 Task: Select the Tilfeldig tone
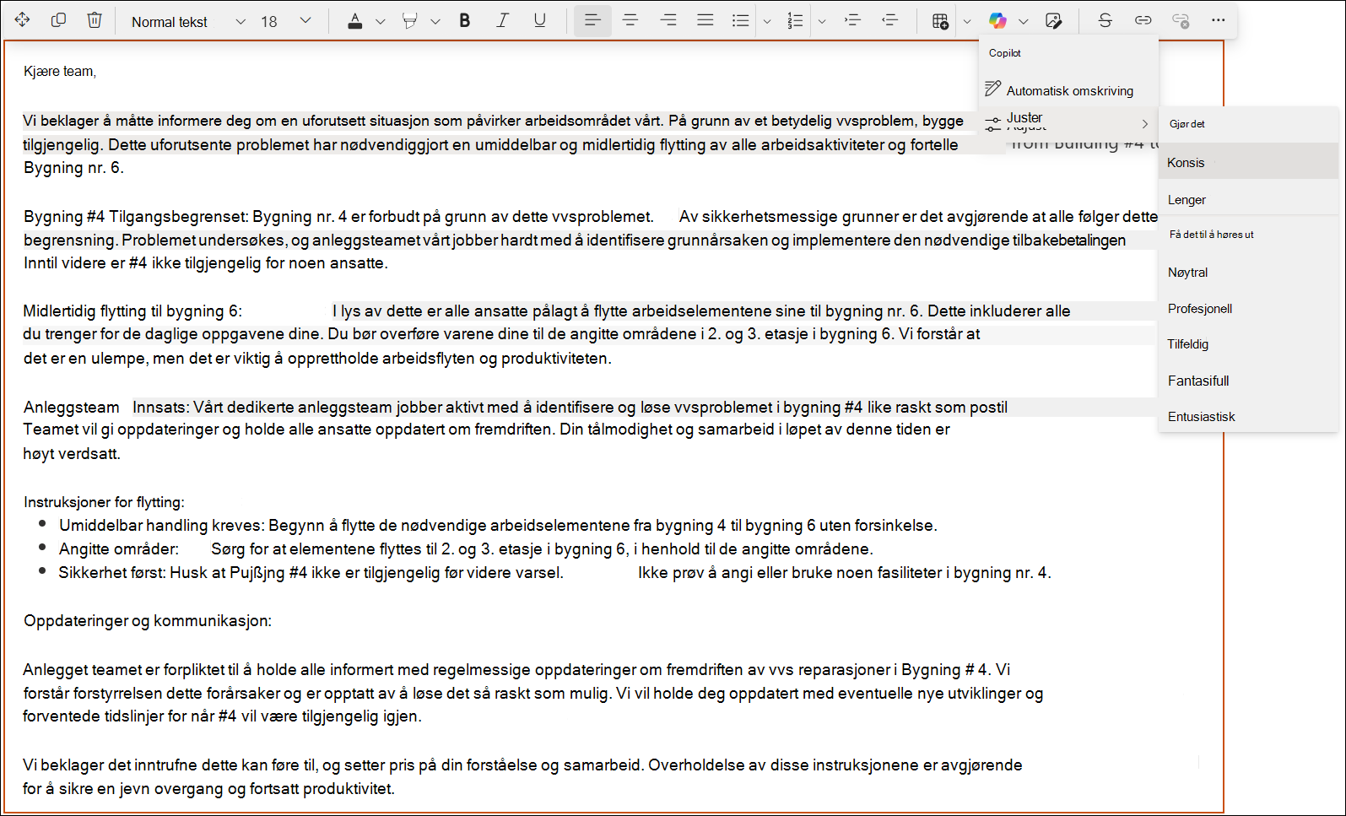point(1249,344)
